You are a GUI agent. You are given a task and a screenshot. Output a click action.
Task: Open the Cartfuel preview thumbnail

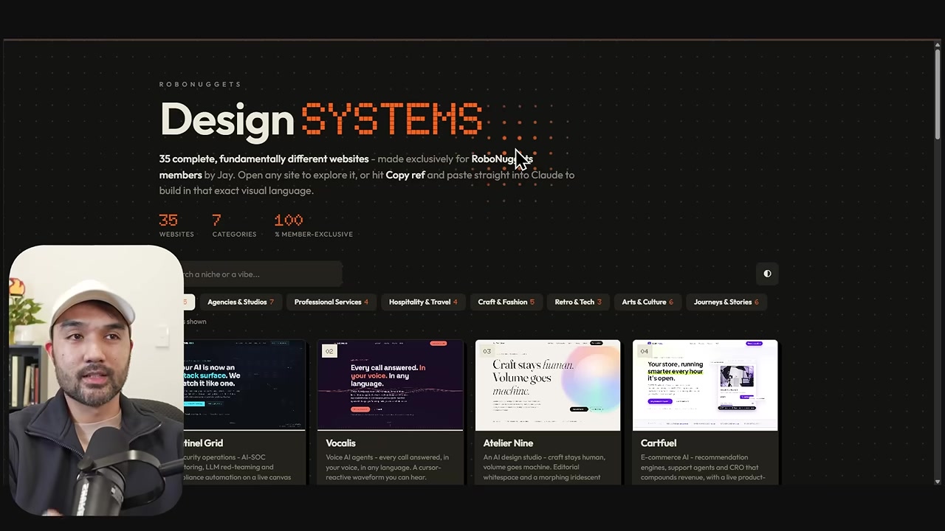click(705, 385)
